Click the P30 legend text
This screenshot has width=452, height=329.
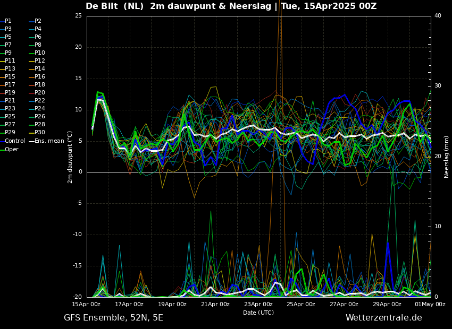pyautogui.click(x=40, y=132)
